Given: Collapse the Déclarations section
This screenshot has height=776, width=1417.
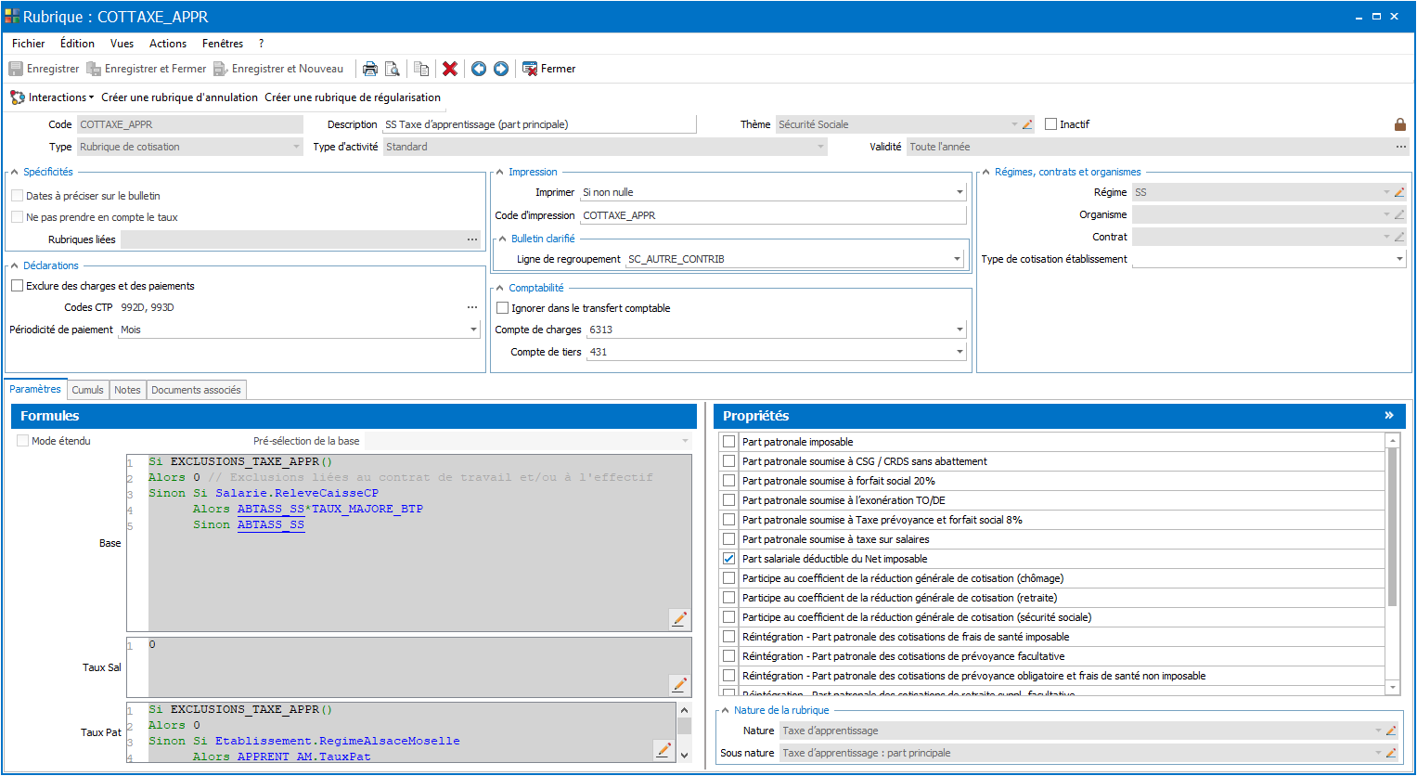Looking at the screenshot, I should 15,265.
